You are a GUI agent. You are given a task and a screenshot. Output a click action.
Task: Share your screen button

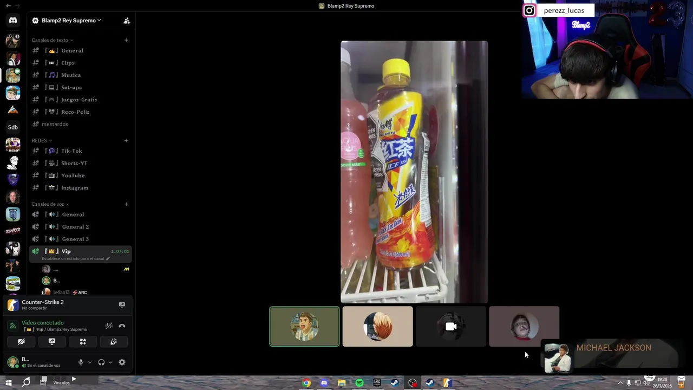coord(52,342)
